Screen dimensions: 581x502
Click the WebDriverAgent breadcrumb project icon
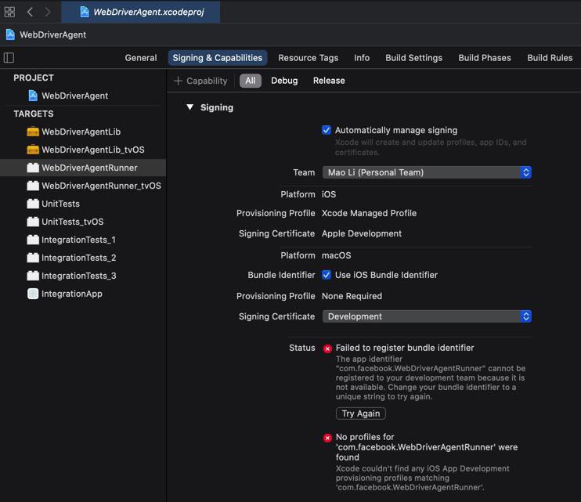pyautogui.click(x=10, y=34)
